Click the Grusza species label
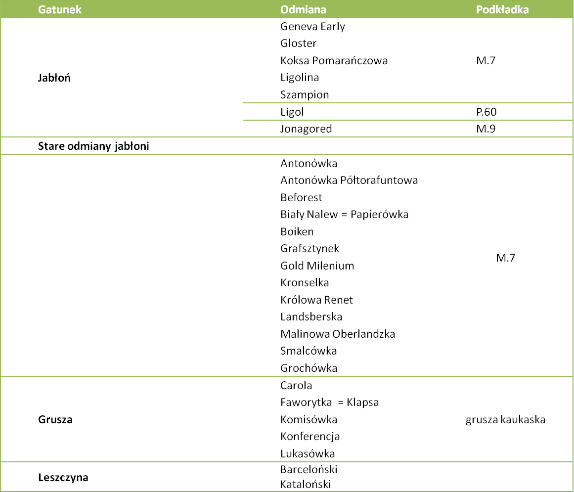Image resolution: width=574 pixels, height=492 pixels. click(55, 419)
